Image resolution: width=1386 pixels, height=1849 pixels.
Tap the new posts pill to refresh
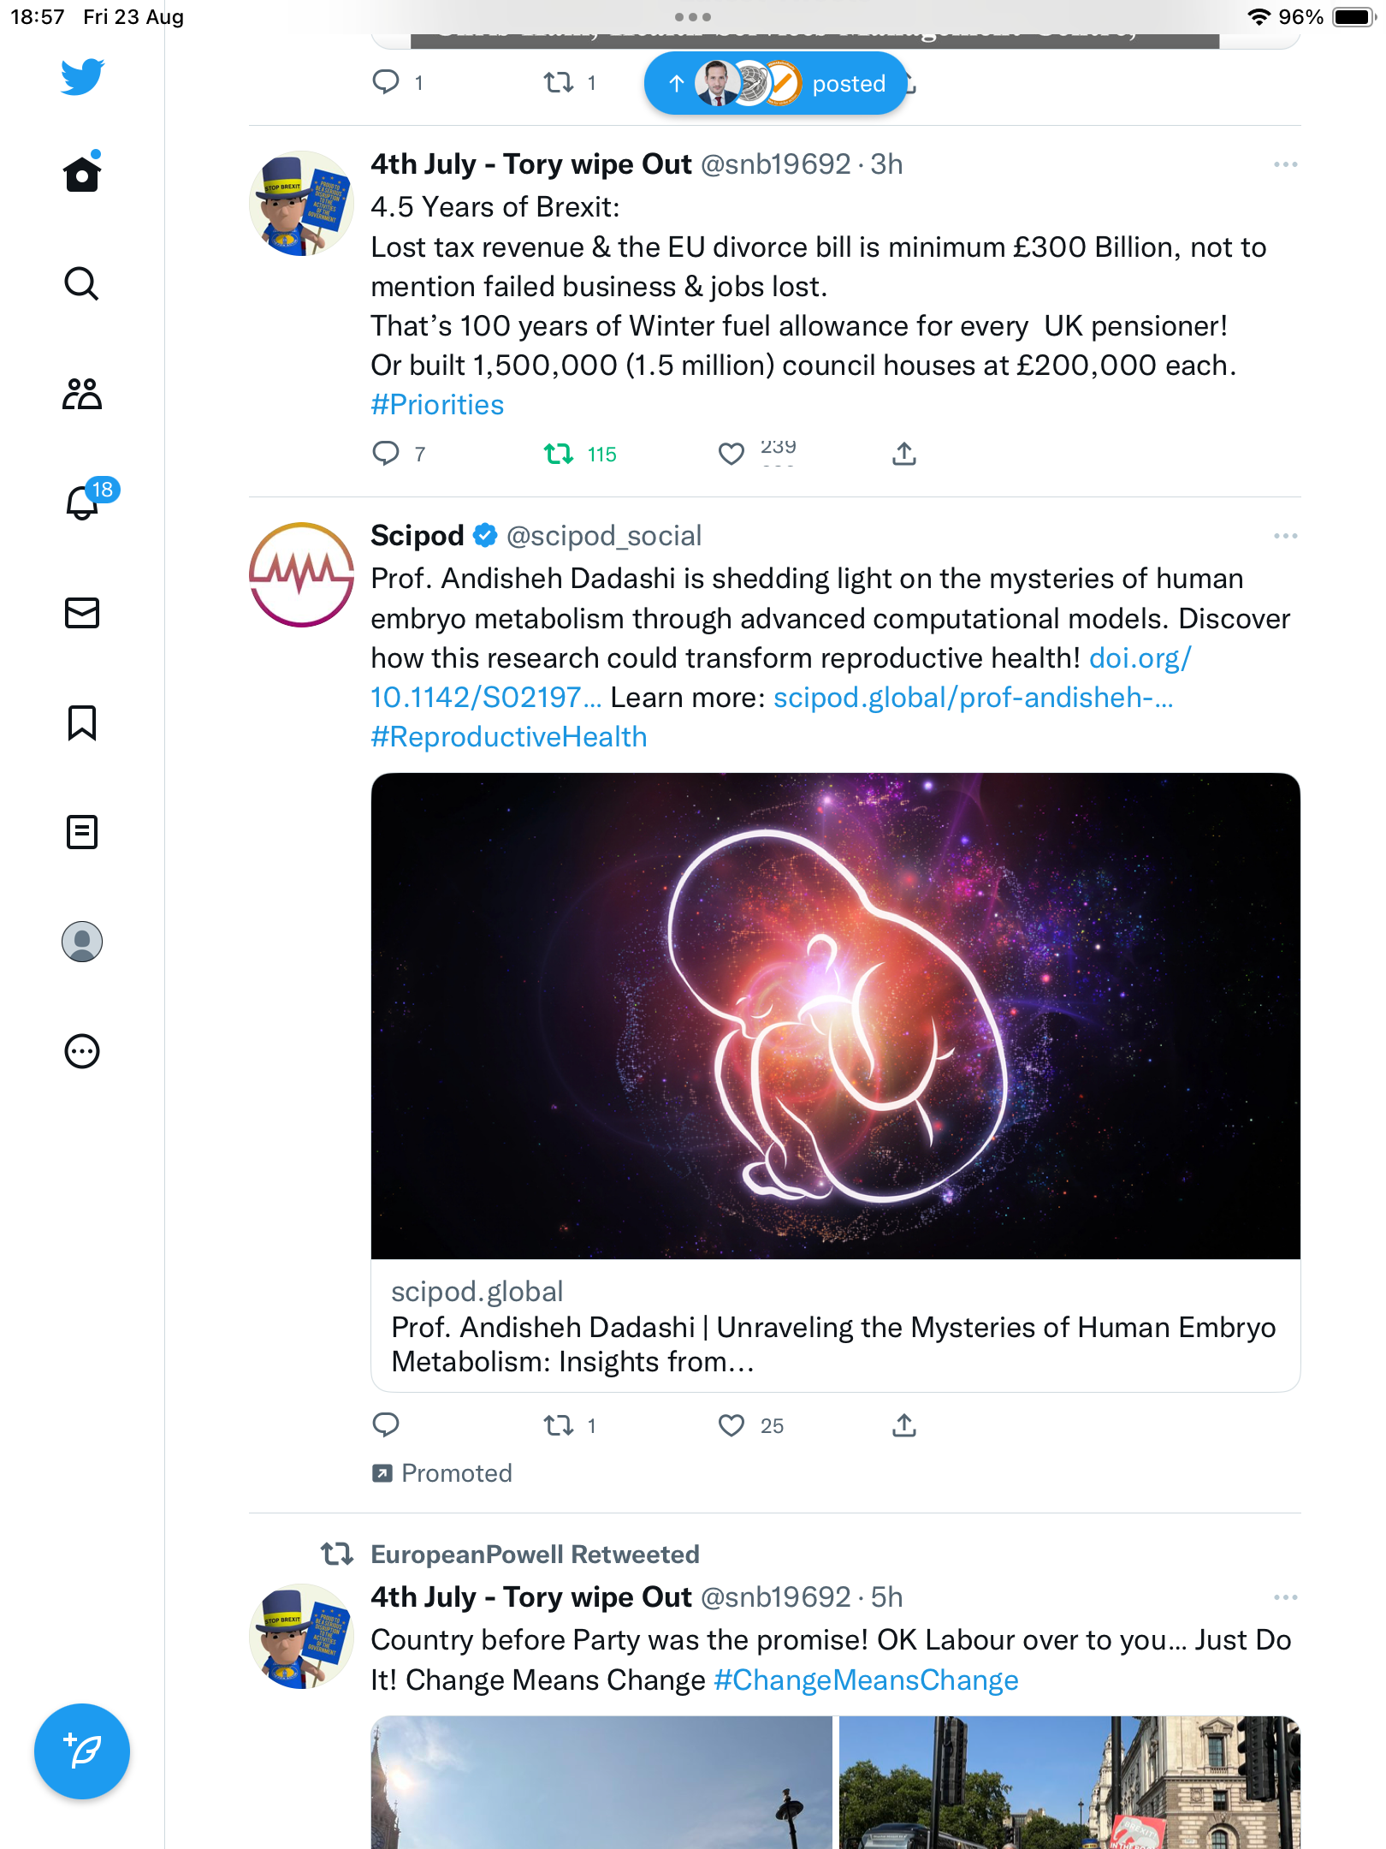(x=776, y=83)
